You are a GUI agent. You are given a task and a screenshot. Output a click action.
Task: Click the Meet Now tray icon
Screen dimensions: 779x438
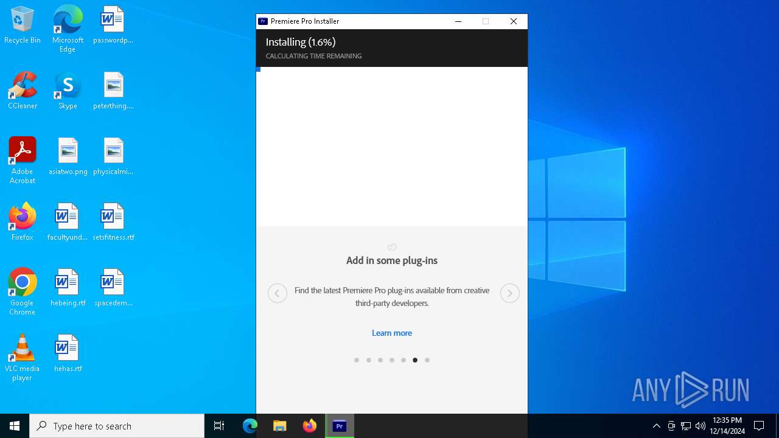(671, 426)
